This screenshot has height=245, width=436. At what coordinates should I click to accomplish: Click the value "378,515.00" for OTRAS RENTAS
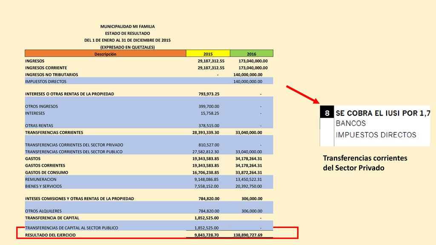tap(209, 125)
